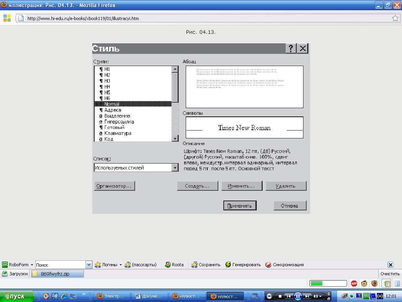
Task: Skip to previous track in media player
Action: pyautogui.click(x=289, y=296)
